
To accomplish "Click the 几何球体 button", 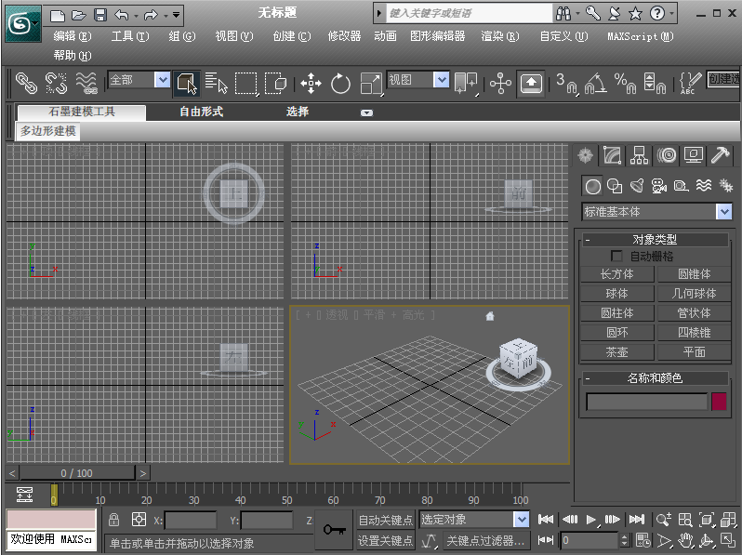I will coord(695,294).
